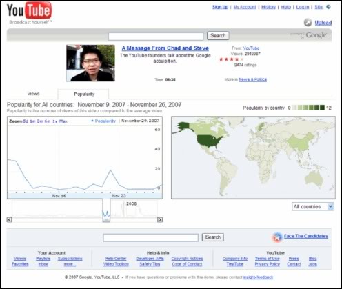Open the Code of Conduct link

(x=187, y=264)
